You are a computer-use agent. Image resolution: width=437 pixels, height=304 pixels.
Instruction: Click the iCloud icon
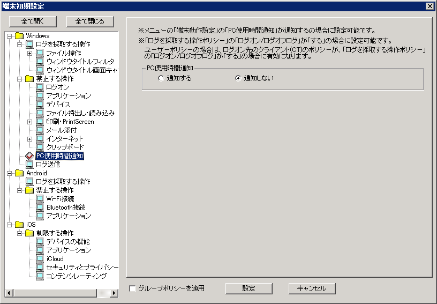40,259
